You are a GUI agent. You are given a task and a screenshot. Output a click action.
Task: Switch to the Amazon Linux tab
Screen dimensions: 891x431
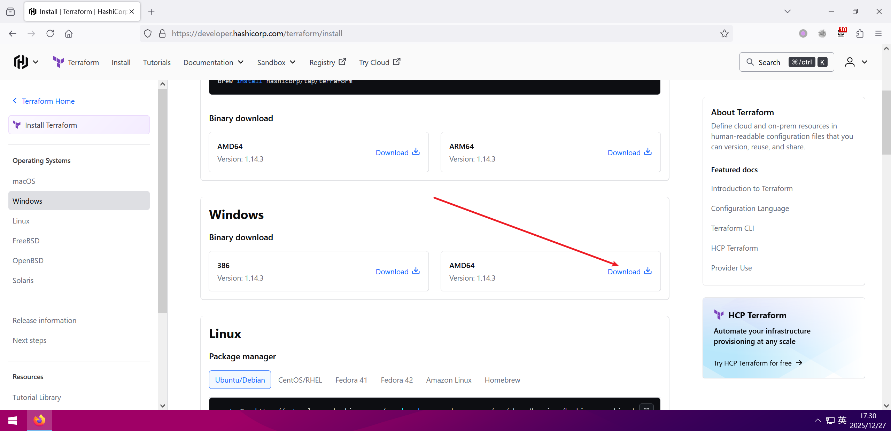pos(448,380)
